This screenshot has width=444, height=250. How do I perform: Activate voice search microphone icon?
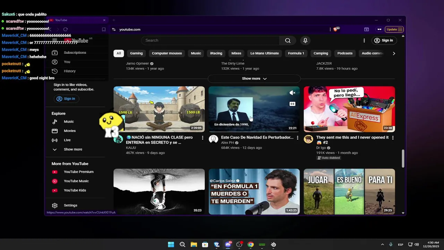[305, 41]
